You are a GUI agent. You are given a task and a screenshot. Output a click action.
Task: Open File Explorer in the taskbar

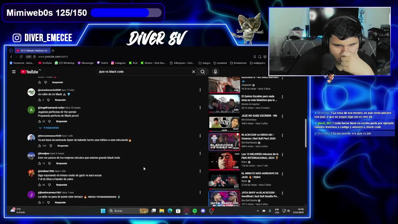pos(162,211)
